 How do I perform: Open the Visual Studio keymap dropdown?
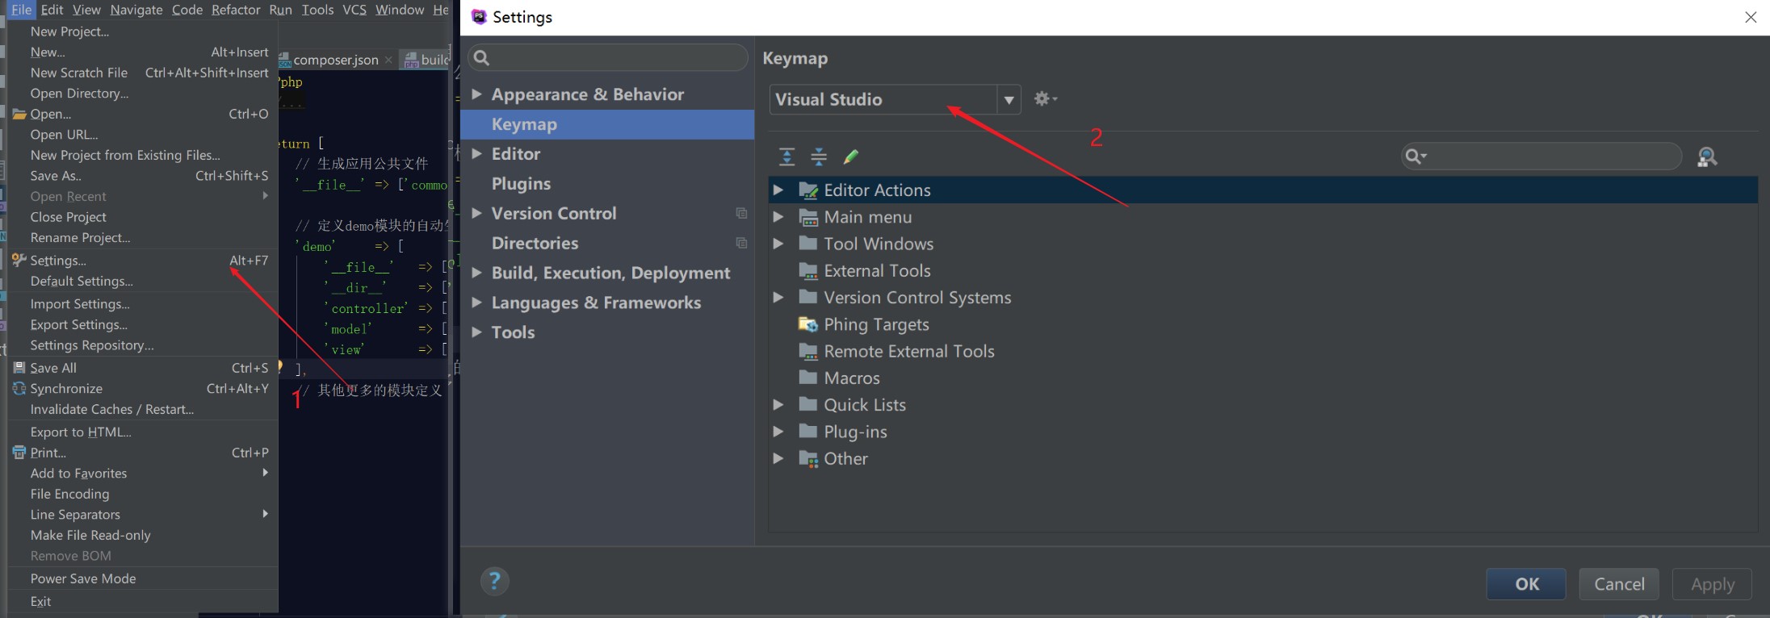coord(1009,99)
